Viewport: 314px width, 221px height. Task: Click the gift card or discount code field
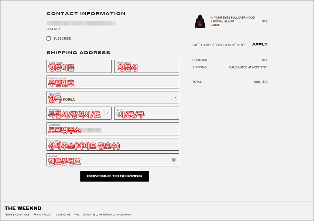point(219,45)
